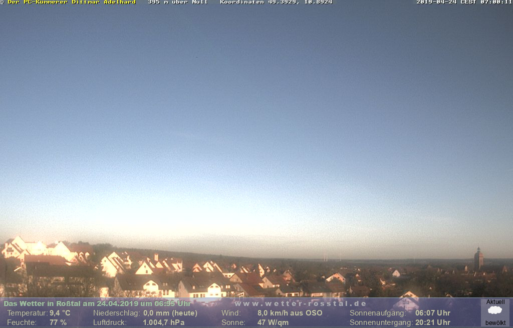This screenshot has height=328, width=513.
Task: Select the Luftdruck reading 1.004,7 hPa
Action: (164, 322)
